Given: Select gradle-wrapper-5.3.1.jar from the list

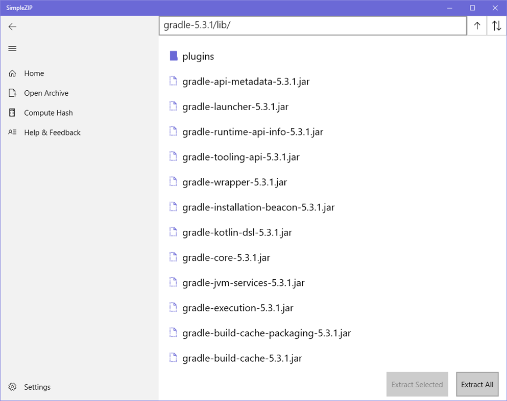Looking at the screenshot, I should [x=234, y=181].
